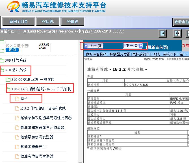189x163 pixels.
Task: Expand 310-00 燃油系统-一般信息 folder
Action: coord(33,79)
